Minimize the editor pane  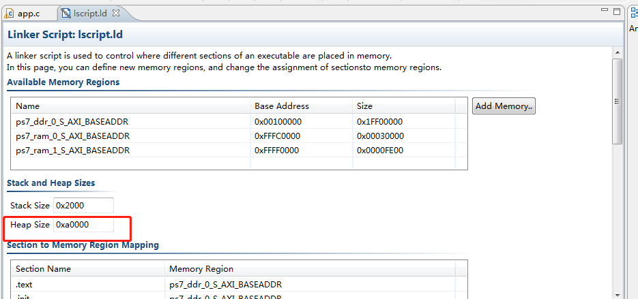click(605, 10)
